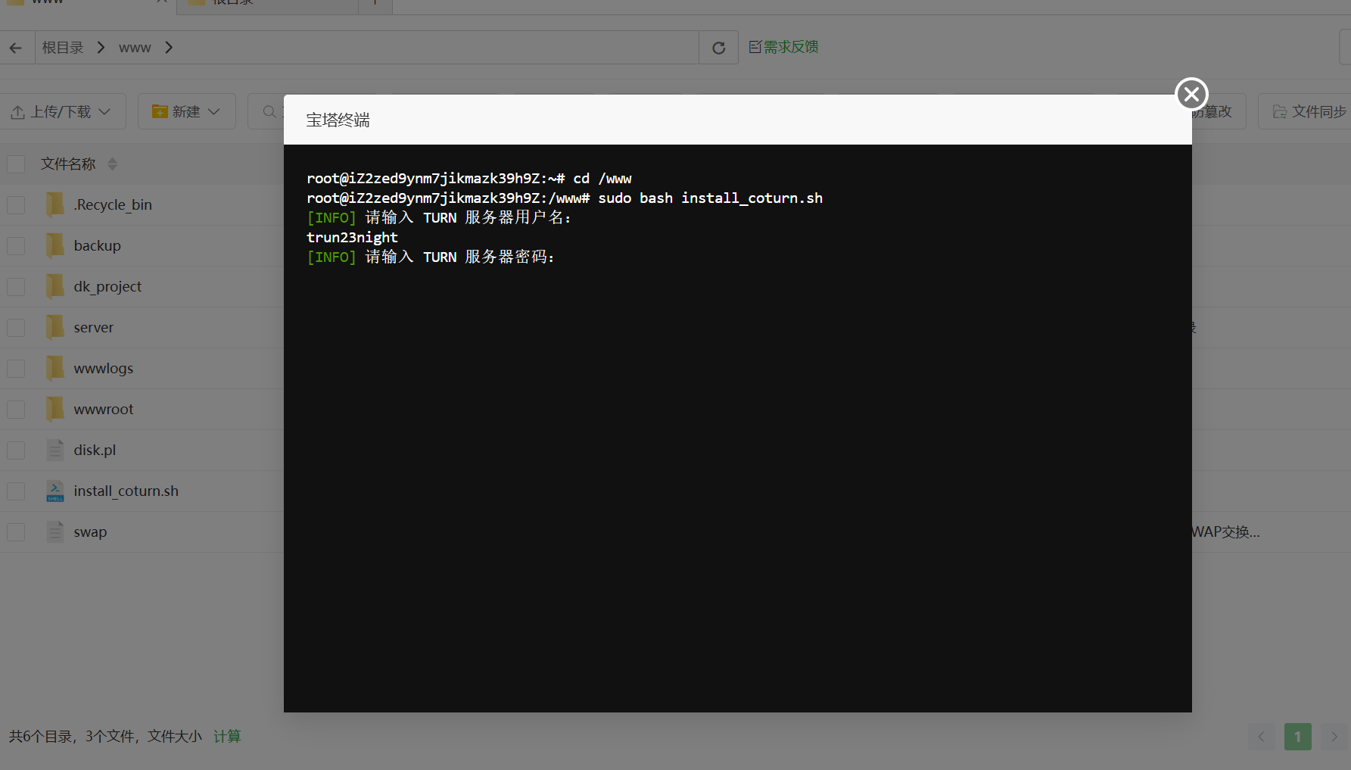Image resolution: width=1351 pixels, height=770 pixels.
Task: Check the install_coturn.sh row checkbox
Action: (16, 491)
